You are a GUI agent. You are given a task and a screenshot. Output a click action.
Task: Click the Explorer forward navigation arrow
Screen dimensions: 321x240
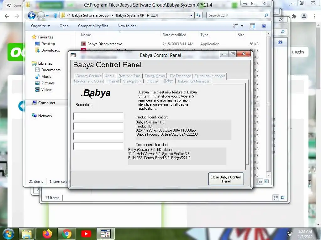(x=41, y=15)
